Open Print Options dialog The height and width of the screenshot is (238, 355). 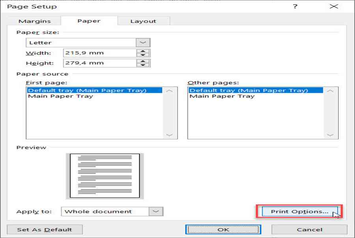[x=299, y=212]
